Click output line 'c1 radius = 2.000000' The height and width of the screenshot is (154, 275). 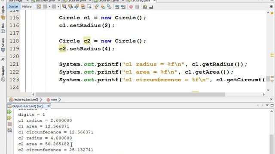point(45,121)
